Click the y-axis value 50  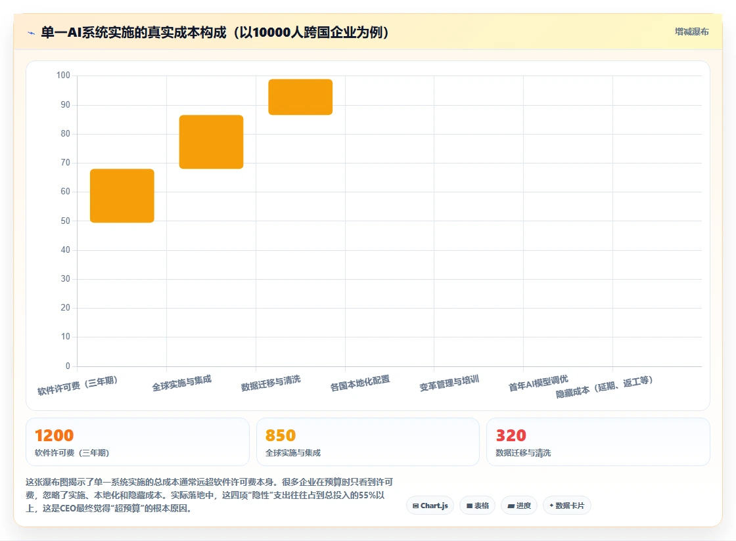tap(65, 221)
